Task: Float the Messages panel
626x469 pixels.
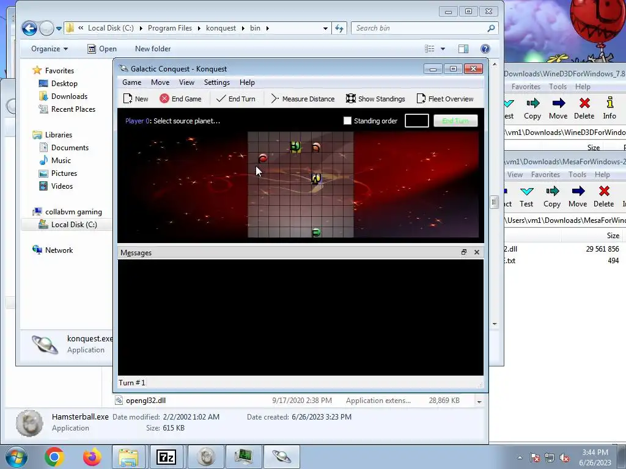Action: [x=464, y=252]
